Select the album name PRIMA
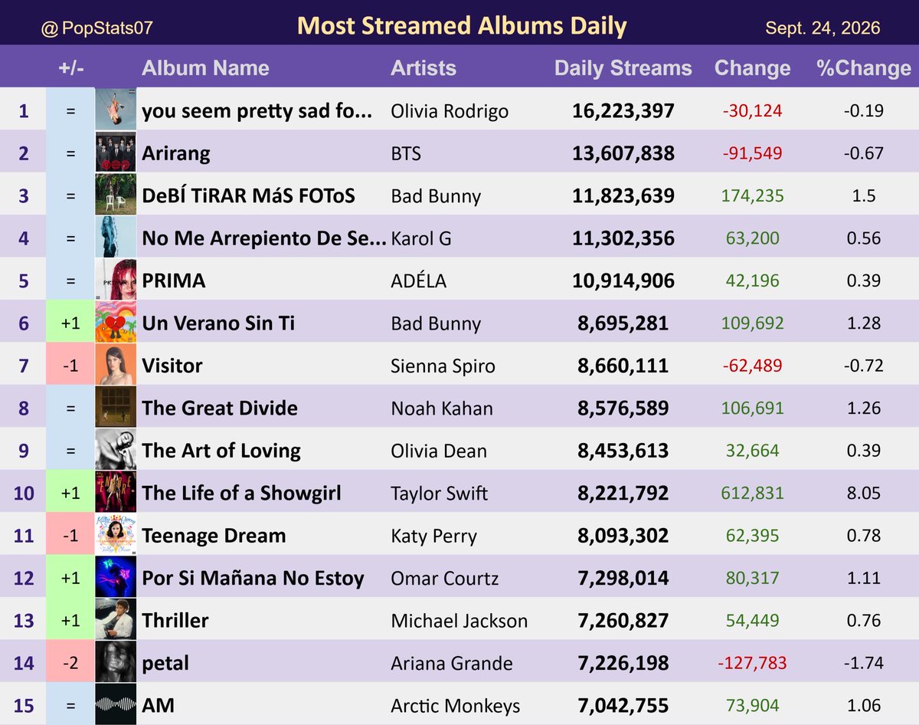The width and height of the screenshot is (919, 725). point(174,280)
